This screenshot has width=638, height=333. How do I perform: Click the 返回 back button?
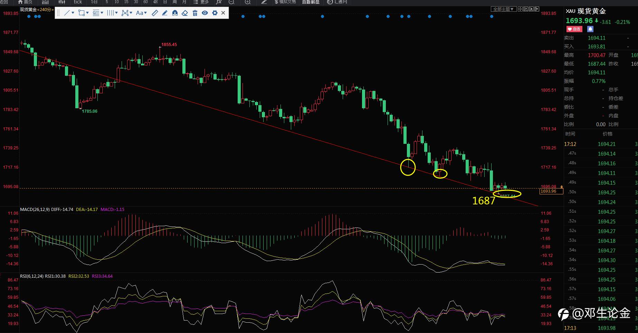4,2
